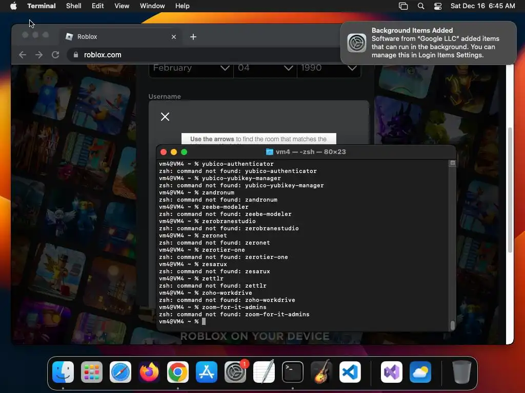
Task: Open Spotlight search in the menu bar
Action: (421, 6)
